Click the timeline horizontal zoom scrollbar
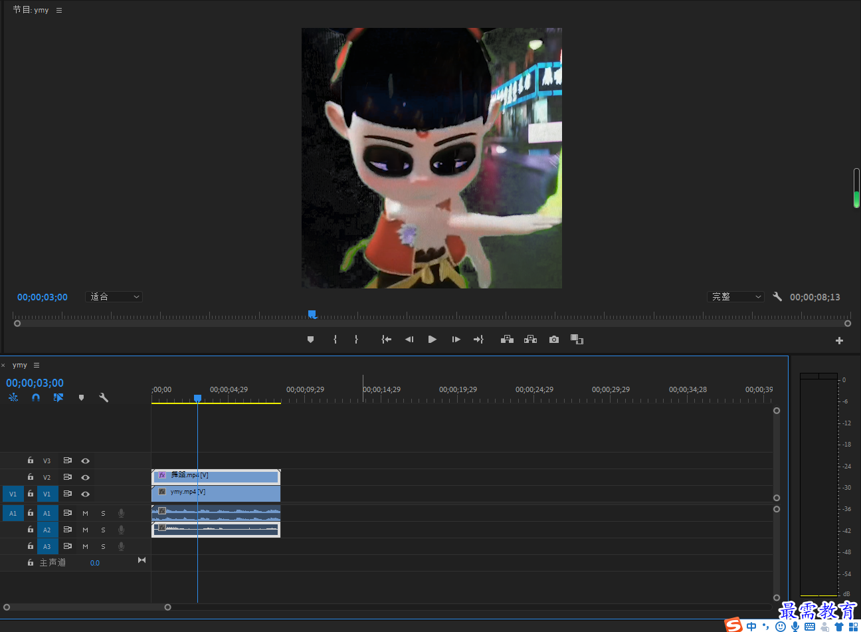This screenshot has height=632, width=861. click(87, 607)
